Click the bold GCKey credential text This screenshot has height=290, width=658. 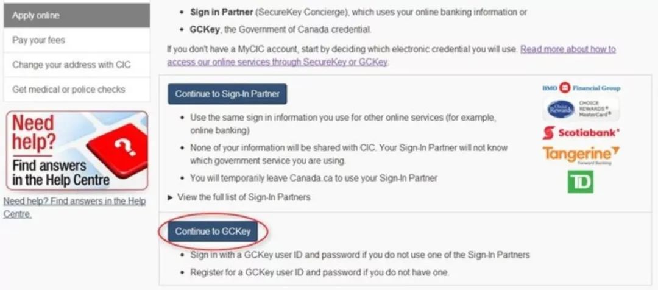tap(204, 30)
